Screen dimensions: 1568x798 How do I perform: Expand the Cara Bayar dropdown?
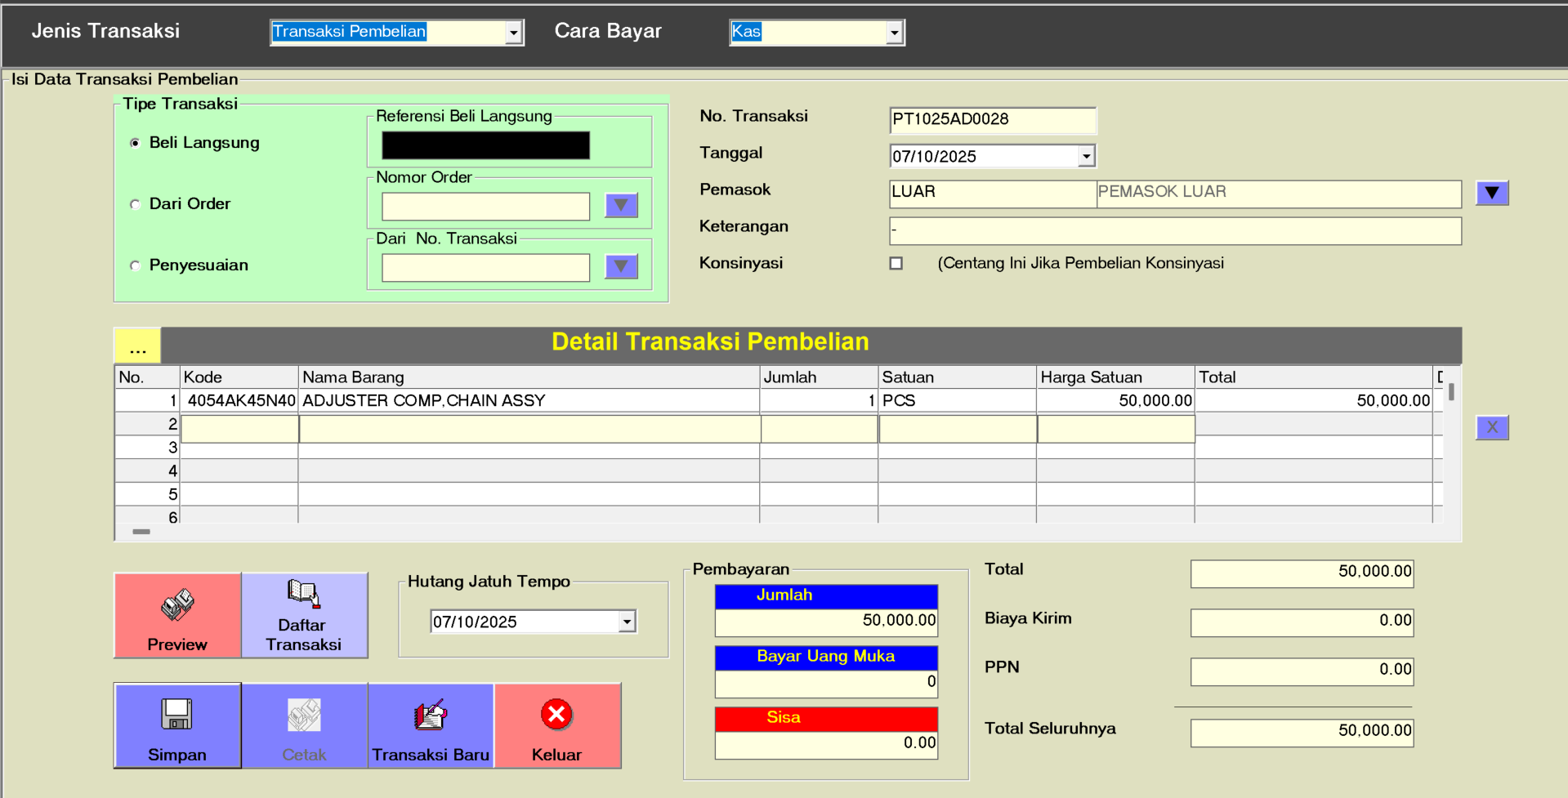pos(895,33)
